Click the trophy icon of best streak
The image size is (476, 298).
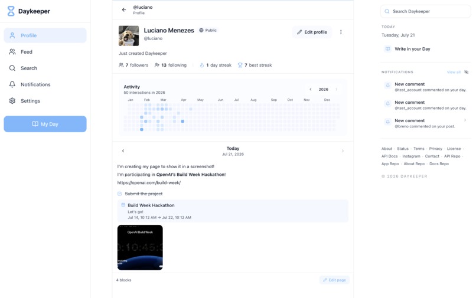click(x=240, y=66)
